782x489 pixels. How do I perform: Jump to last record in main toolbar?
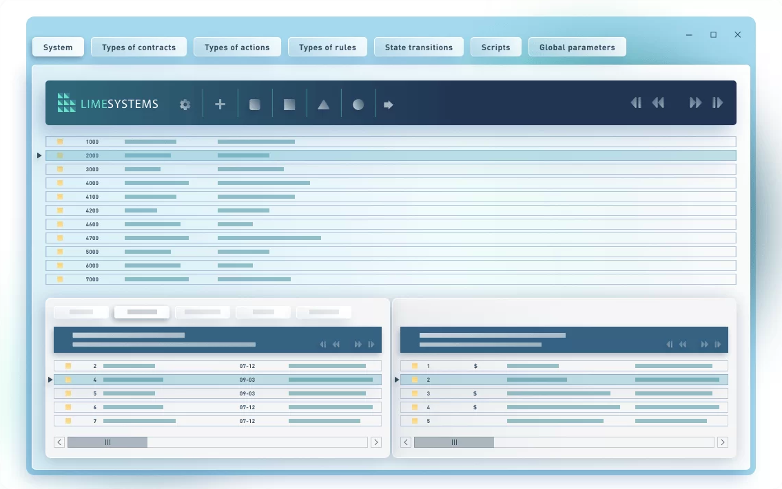point(718,102)
